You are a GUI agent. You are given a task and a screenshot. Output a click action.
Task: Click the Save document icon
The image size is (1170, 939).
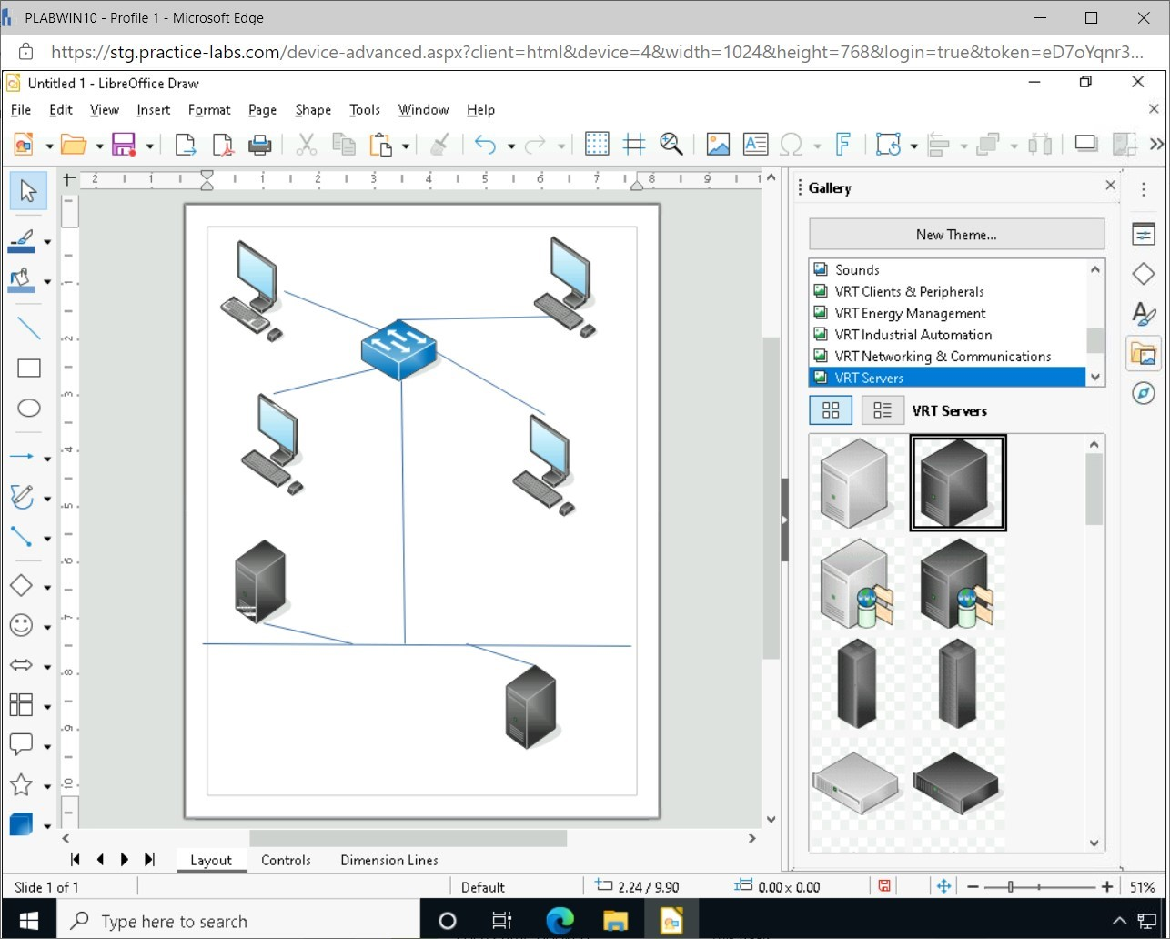(123, 144)
